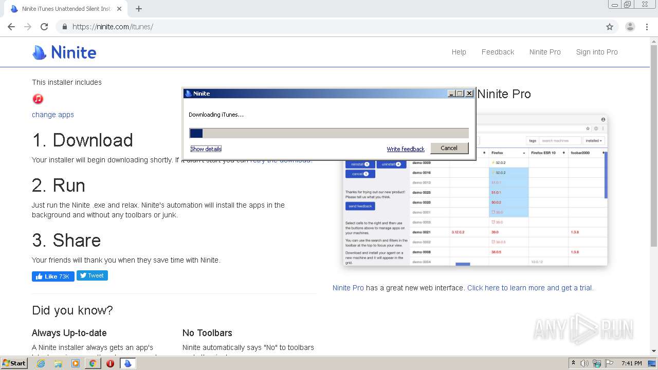The width and height of the screenshot is (658, 370).
Task: Click the change apps link
Action: [53, 115]
